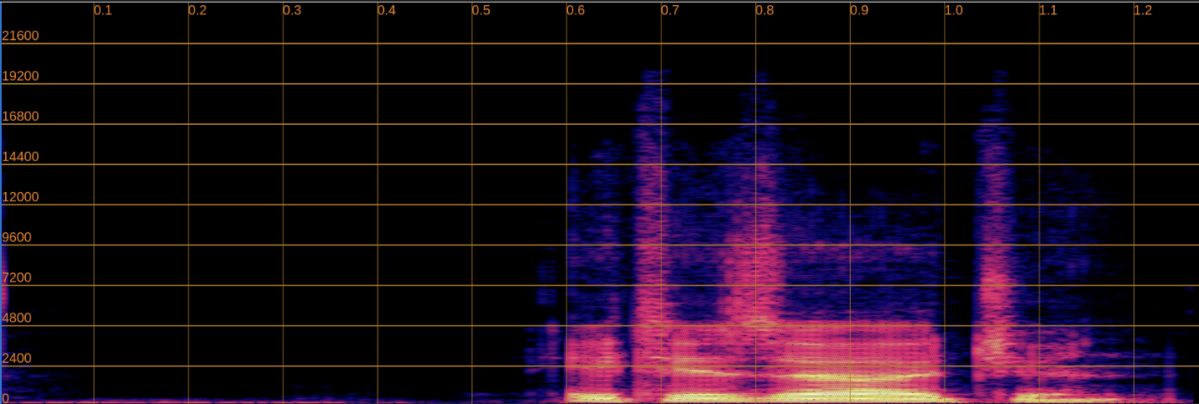Select the 0.9 time axis label
This screenshot has width=1199, height=404.
coord(860,11)
